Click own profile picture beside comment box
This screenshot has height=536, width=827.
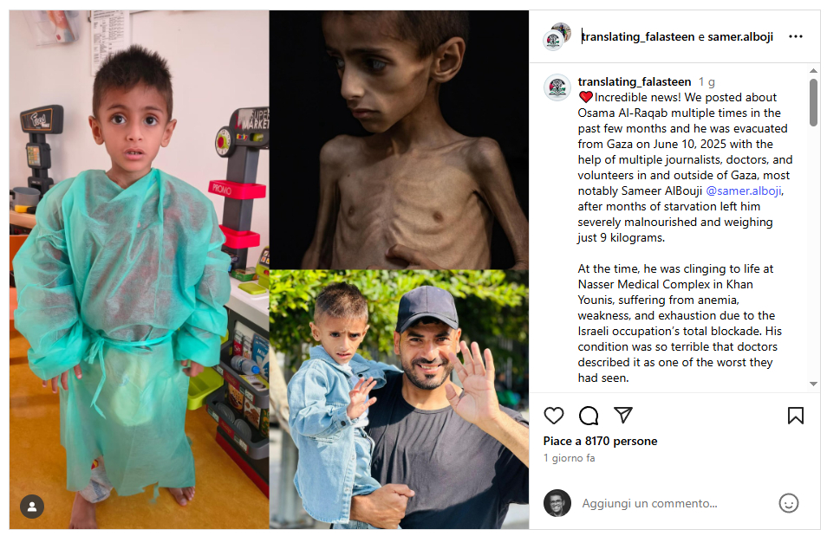tap(557, 503)
